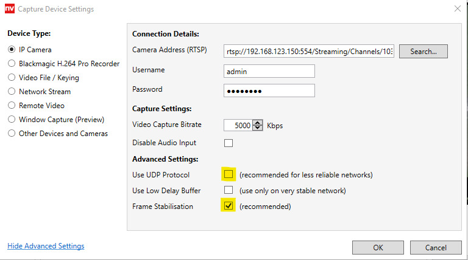The width and height of the screenshot is (468, 260).
Task: Click the 'Kbps' unit label
Action: [x=275, y=126]
